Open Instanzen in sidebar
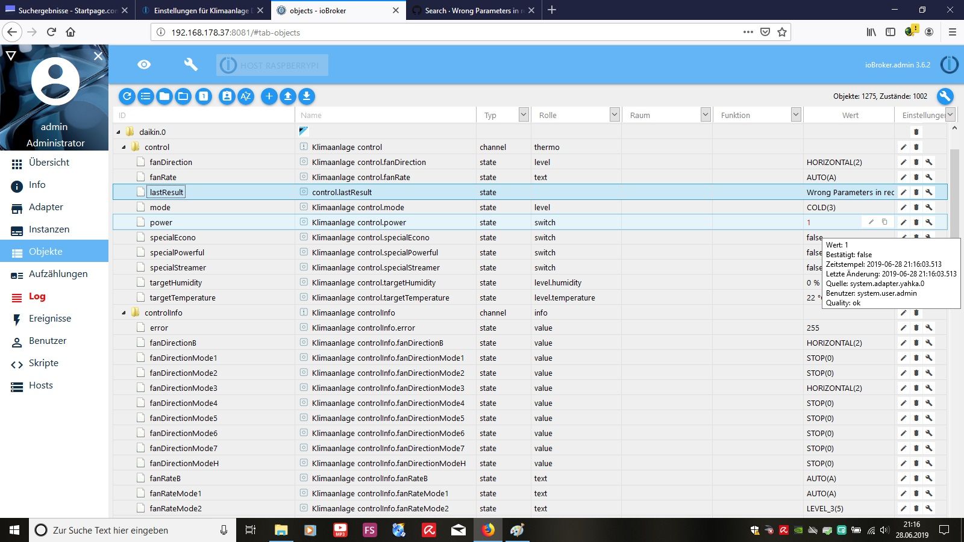This screenshot has height=542, width=964. [x=54, y=229]
